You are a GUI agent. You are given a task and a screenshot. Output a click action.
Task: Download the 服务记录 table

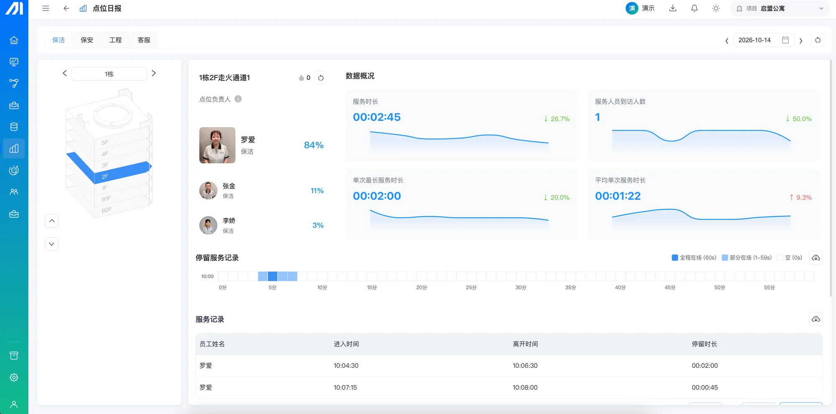click(816, 319)
